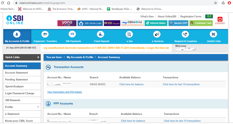This screenshot has width=233, height=124.
Task: Click here for balance of VIKAS MARG account
Action: (x=131, y=84)
